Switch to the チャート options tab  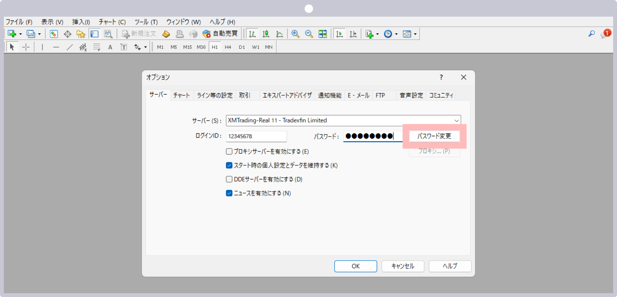(182, 95)
